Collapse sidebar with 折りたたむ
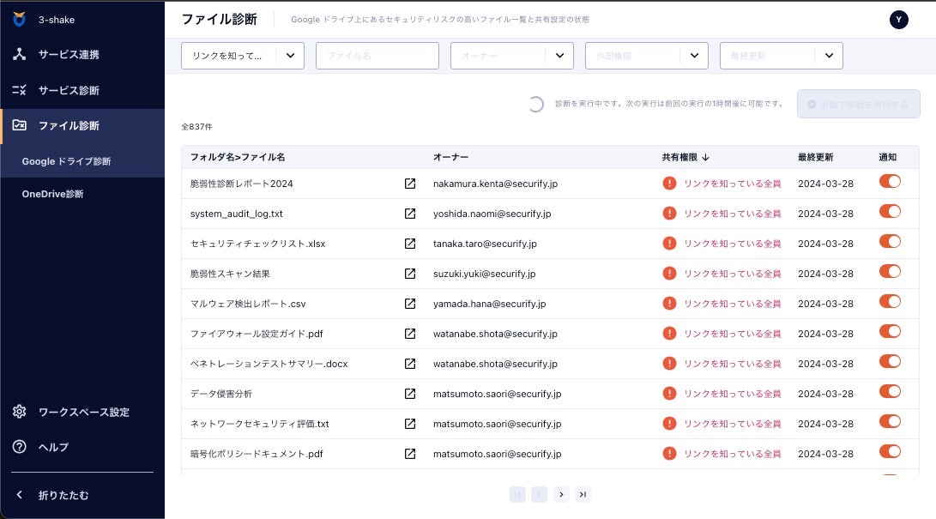The width and height of the screenshot is (936, 519). pyautogui.click(x=63, y=495)
